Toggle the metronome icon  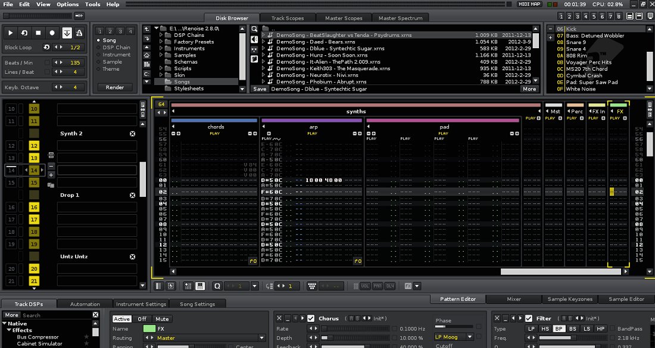point(79,33)
